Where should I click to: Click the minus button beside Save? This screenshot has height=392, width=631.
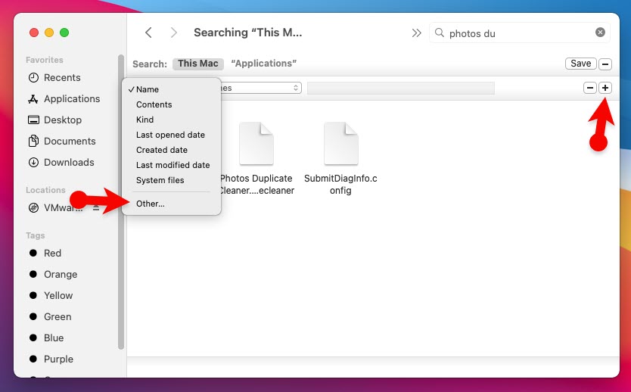[605, 64]
